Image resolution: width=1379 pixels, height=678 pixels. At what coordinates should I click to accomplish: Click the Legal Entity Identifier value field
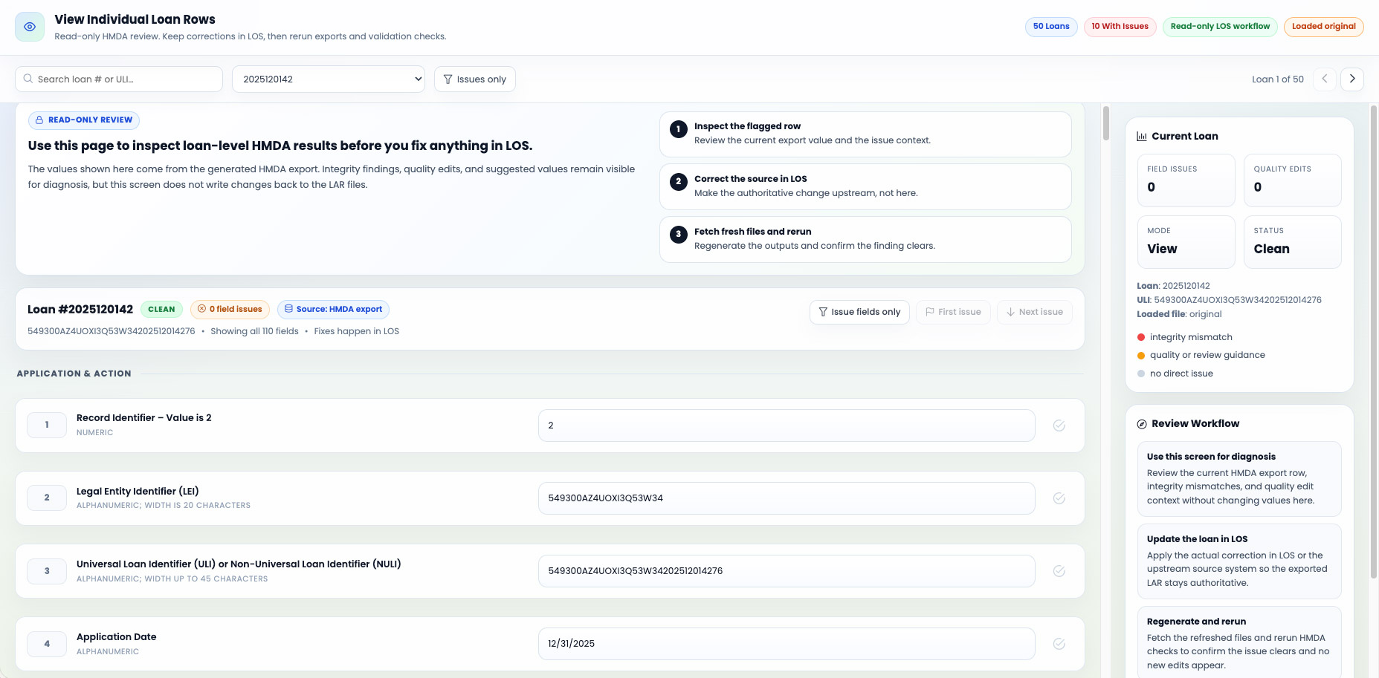pos(787,498)
